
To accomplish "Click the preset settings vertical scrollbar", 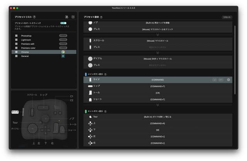I will (x=235, y=60).
